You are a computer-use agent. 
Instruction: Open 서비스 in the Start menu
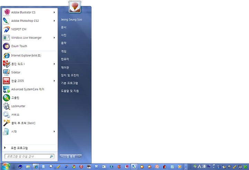29,114
